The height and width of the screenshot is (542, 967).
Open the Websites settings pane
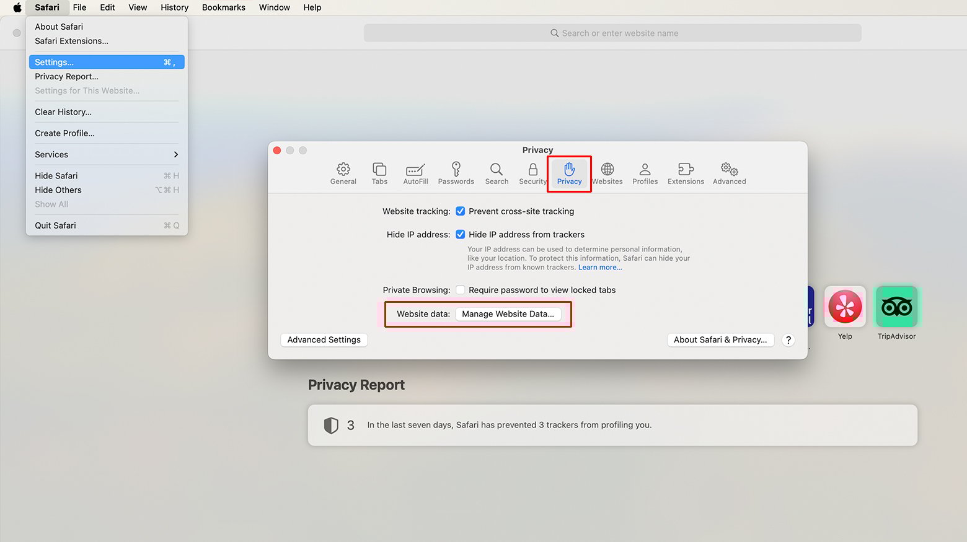point(607,173)
